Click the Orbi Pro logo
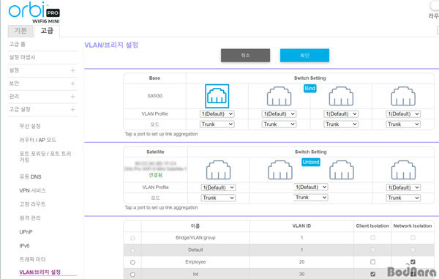Screen dimensions: 439x279 coord(34,12)
